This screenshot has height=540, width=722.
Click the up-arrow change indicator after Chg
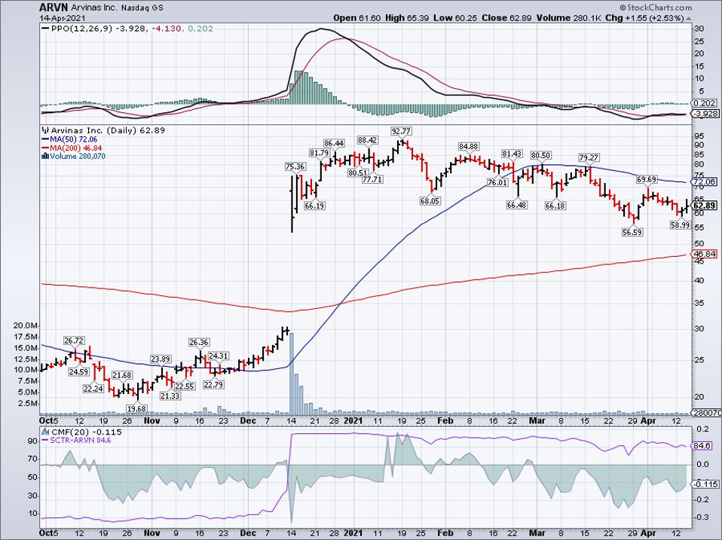688,18
